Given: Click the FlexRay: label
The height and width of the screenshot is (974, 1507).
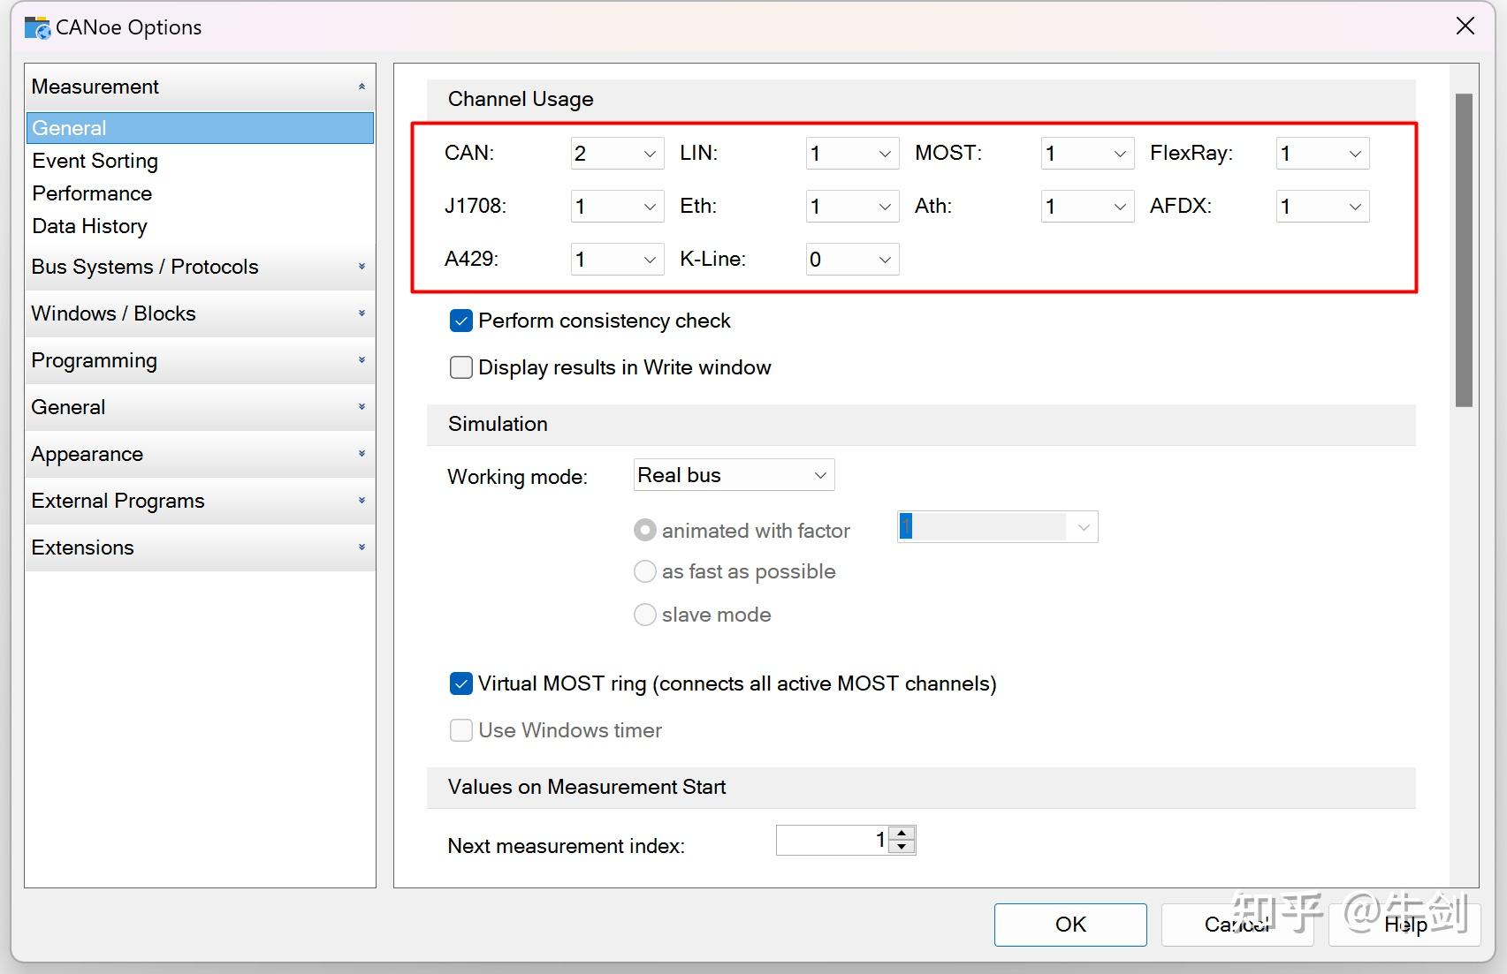Looking at the screenshot, I should click(1191, 153).
